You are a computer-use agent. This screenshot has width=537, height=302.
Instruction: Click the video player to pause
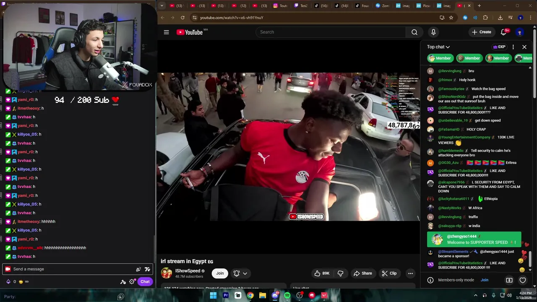point(289,147)
